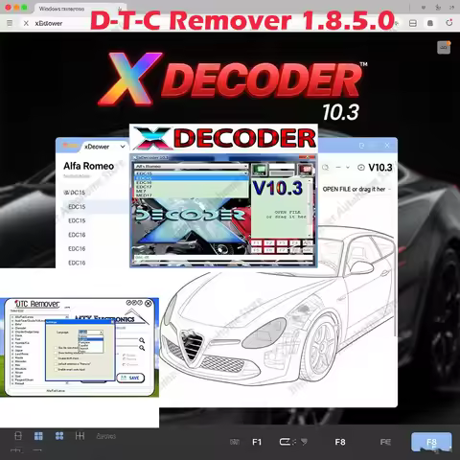Viewport: 460px width, 460px height.
Task: Click the F1 key in xDecoder dialog
Action: tap(256, 243)
